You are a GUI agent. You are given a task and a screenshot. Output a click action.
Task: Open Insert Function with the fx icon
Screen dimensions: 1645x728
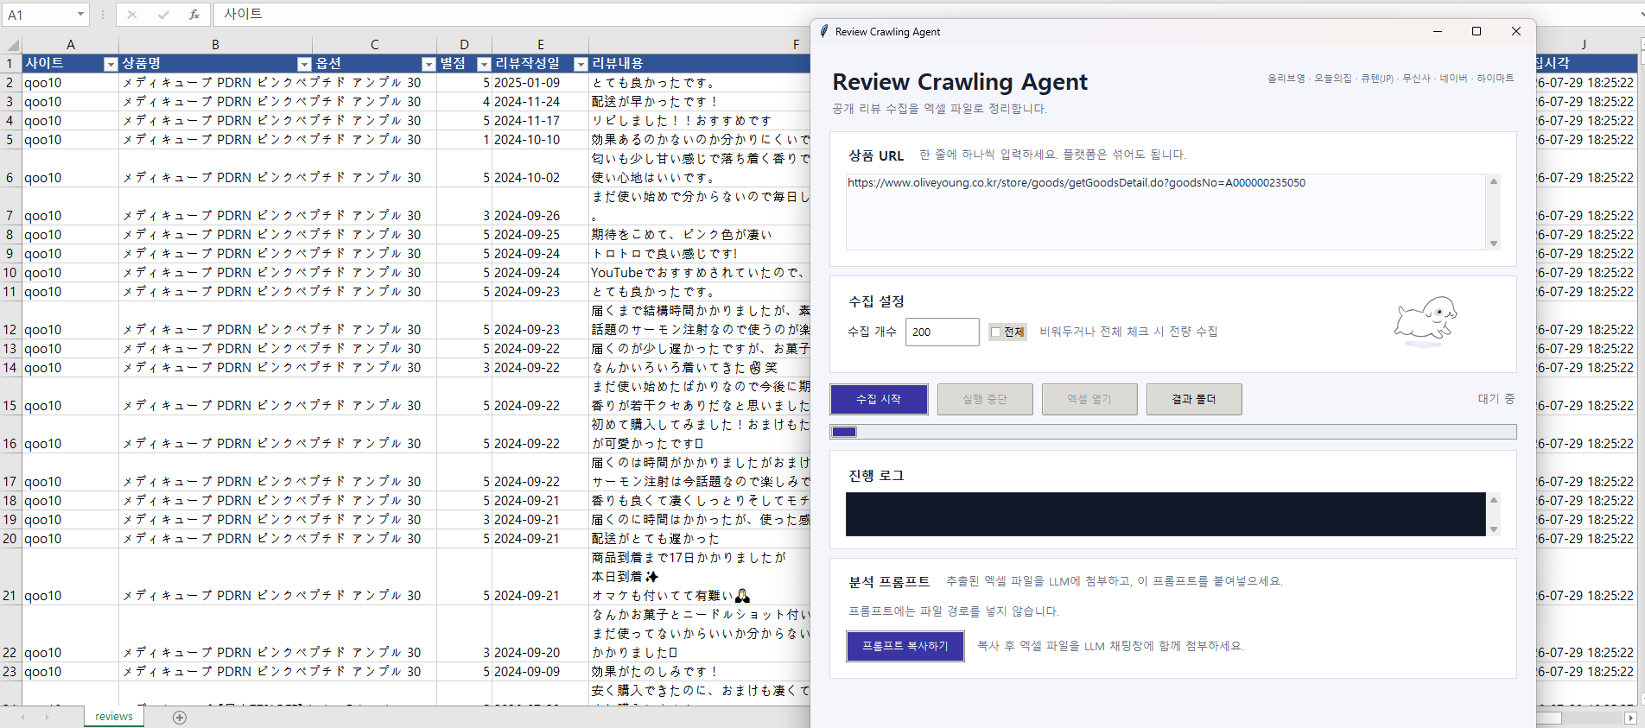[194, 15]
